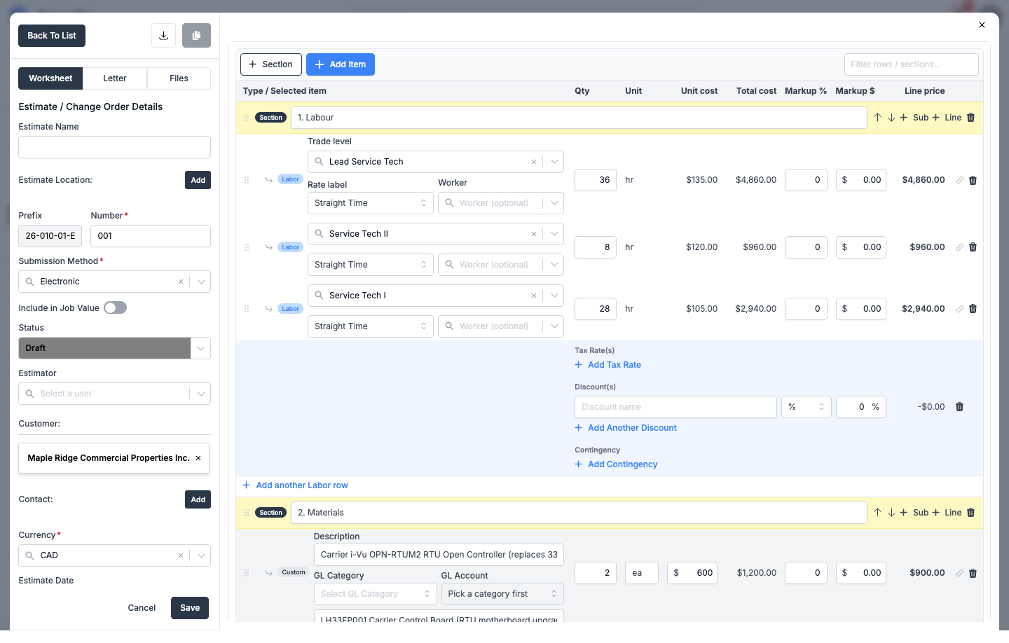The height and width of the screenshot is (643, 1009).
Task: Delete the Carrier i-Vu controller row
Action: pos(973,573)
